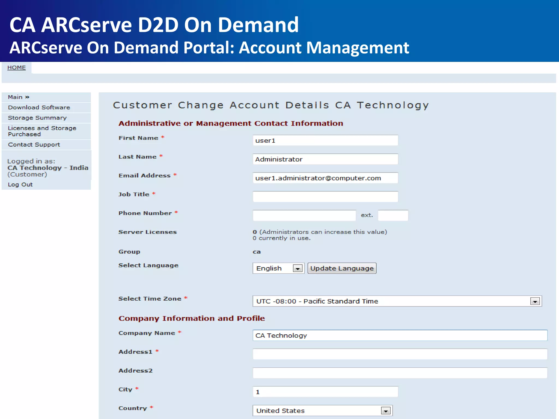Click 'Company Information and Profile' heading

click(192, 318)
